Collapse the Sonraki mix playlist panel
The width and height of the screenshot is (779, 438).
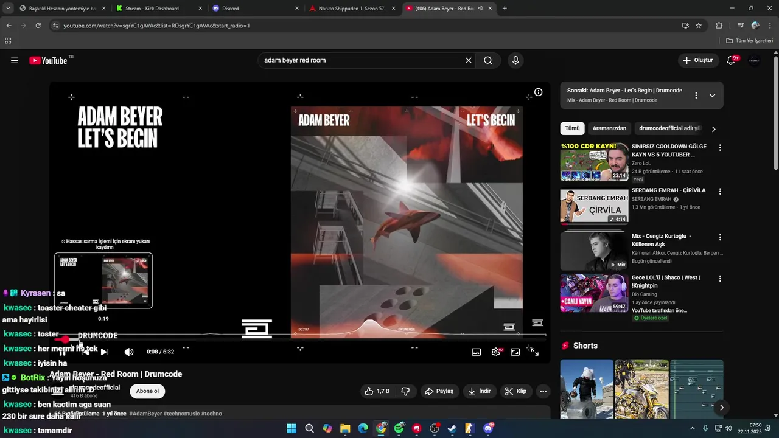tap(712, 96)
